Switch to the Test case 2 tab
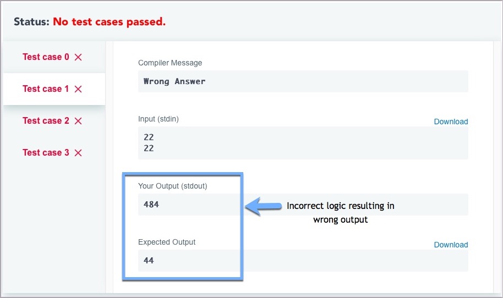503x298 pixels. click(x=46, y=121)
